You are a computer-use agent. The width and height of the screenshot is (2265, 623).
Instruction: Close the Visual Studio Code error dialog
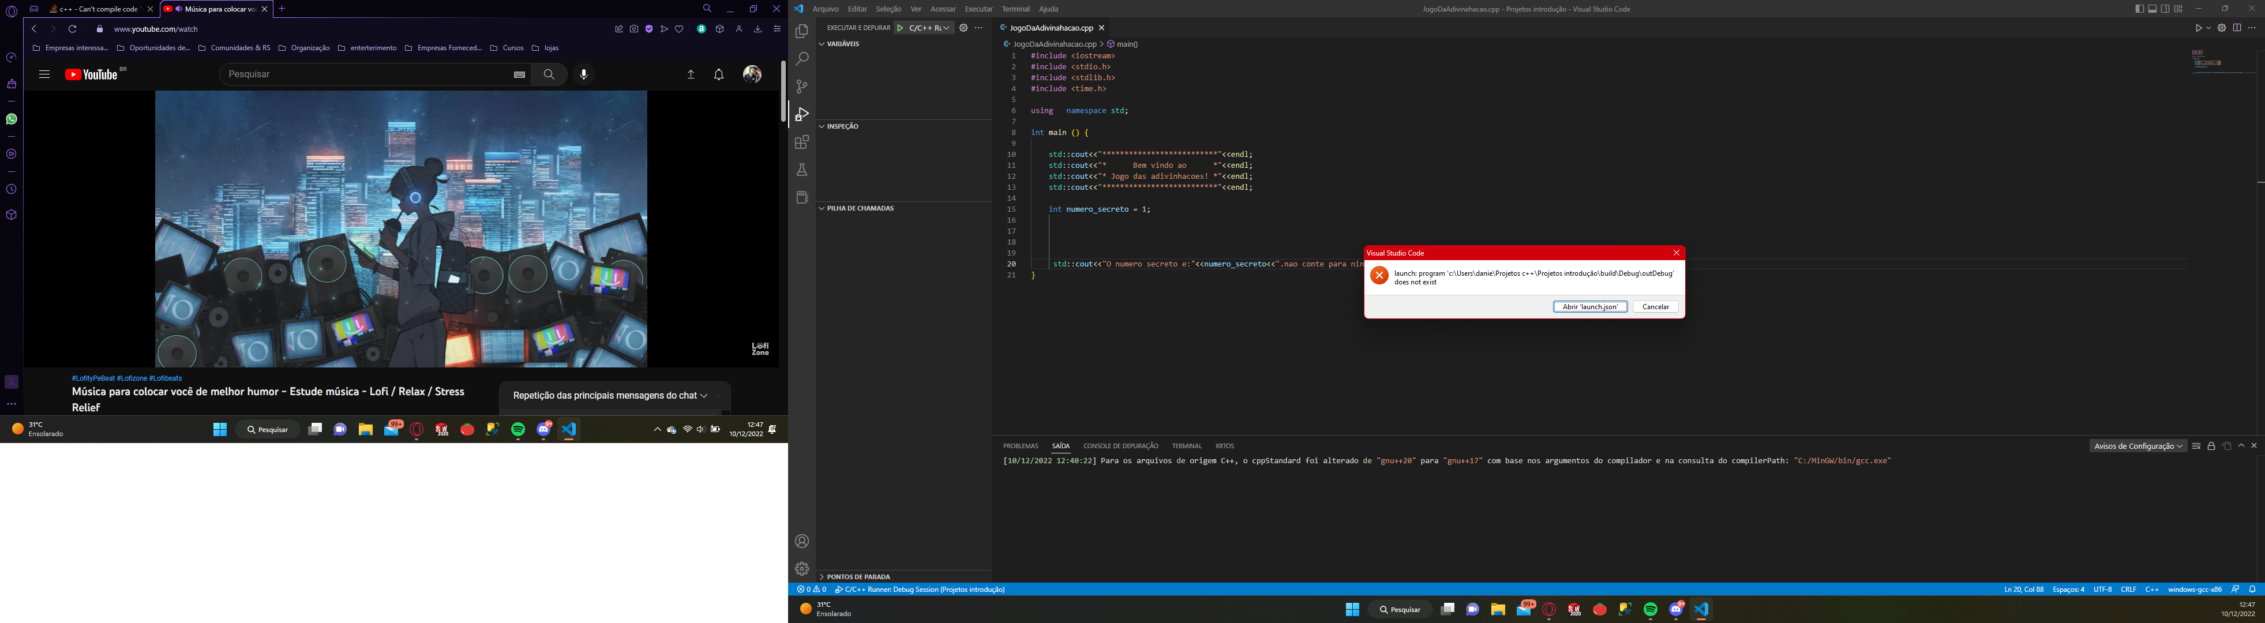1676,253
